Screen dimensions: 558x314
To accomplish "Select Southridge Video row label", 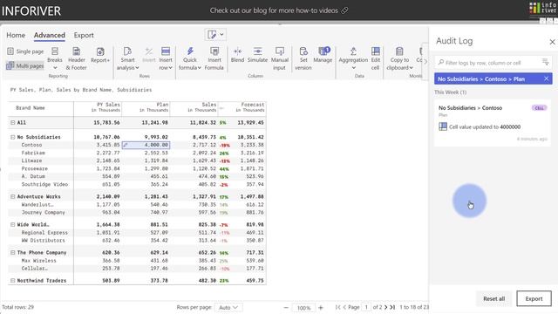I will click(x=44, y=184).
